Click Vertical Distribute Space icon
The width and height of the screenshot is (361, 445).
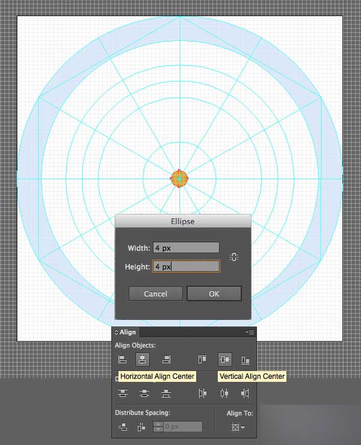coord(123,427)
